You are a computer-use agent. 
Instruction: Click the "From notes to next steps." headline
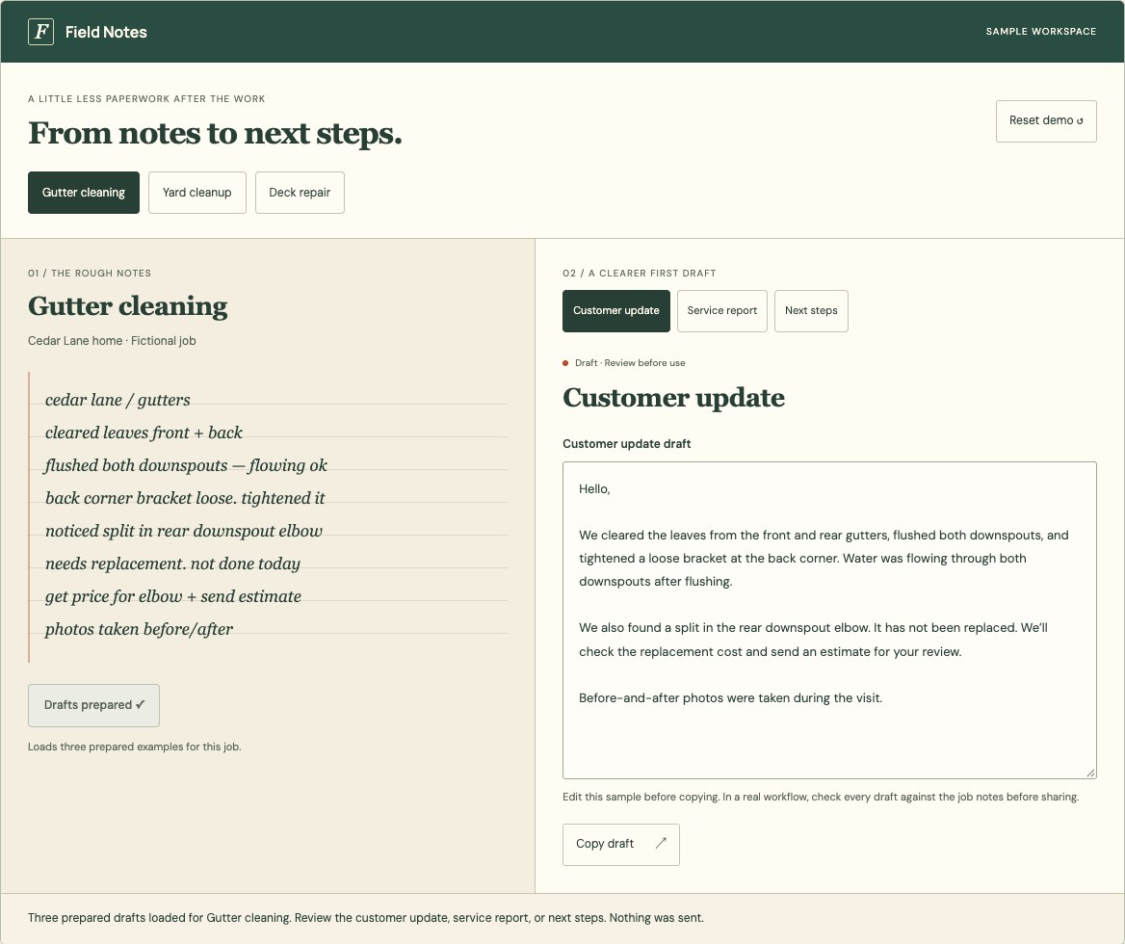click(x=215, y=134)
